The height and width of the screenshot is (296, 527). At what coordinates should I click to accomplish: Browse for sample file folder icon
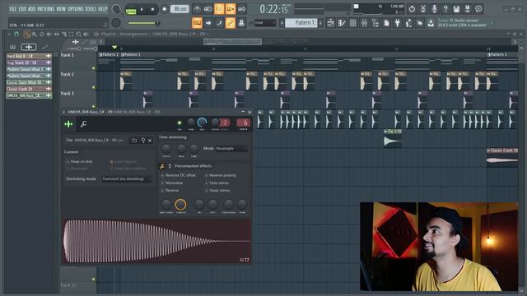(x=134, y=141)
